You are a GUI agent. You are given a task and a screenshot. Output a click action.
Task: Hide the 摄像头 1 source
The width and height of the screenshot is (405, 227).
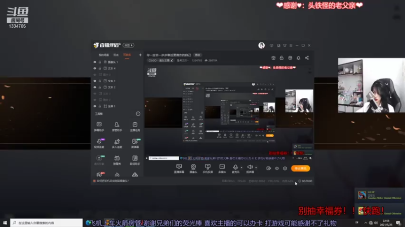click(95, 62)
